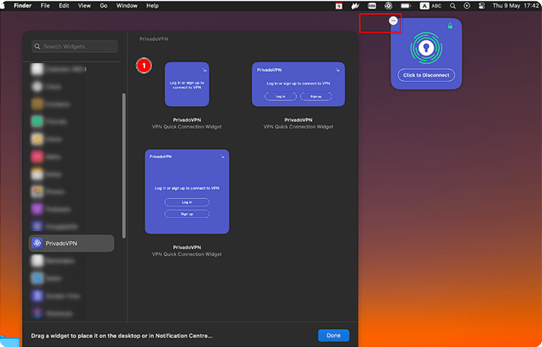542x347 pixels.
Task: Click Sign up on medium widget preview
Action: click(316, 97)
